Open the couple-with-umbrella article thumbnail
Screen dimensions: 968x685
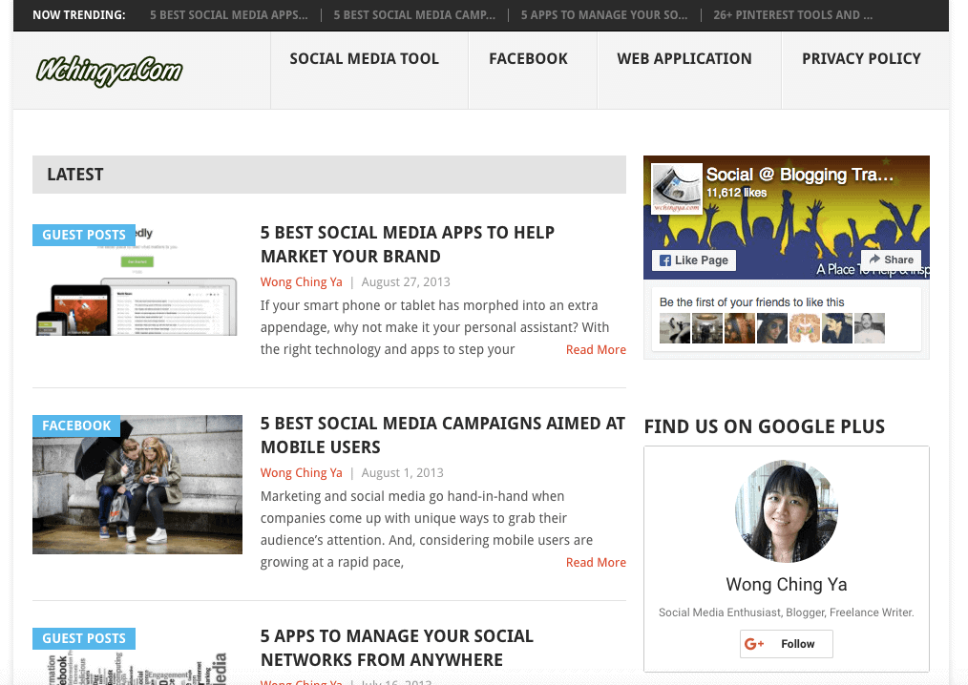click(x=137, y=485)
